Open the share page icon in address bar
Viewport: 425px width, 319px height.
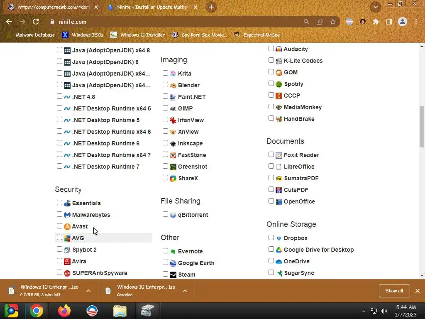coord(320,22)
